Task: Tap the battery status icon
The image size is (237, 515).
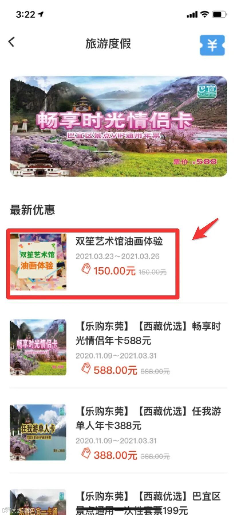Action: click(219, 14)
